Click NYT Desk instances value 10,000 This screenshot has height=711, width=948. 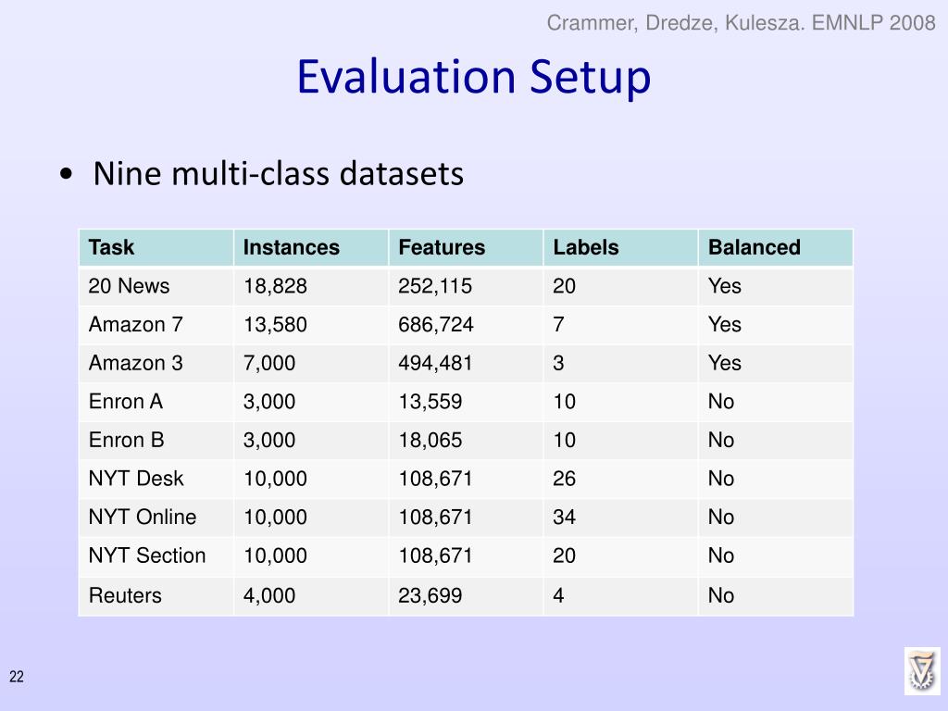tap(275, 479)
